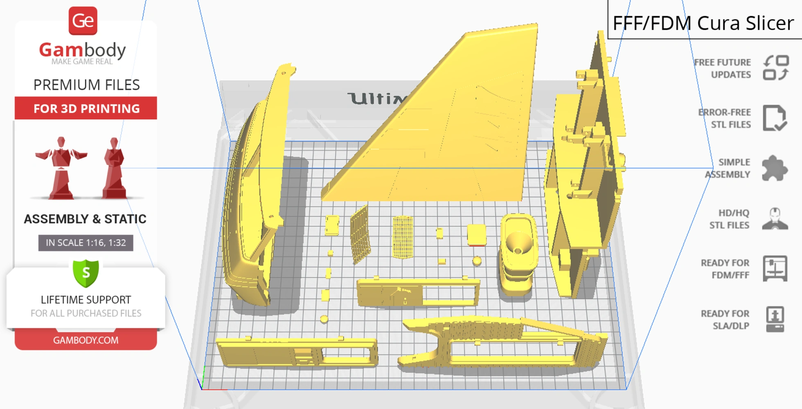Click the PREMIUM FILES heading
This screenshot has width=802, height=409.
(86, 84)
